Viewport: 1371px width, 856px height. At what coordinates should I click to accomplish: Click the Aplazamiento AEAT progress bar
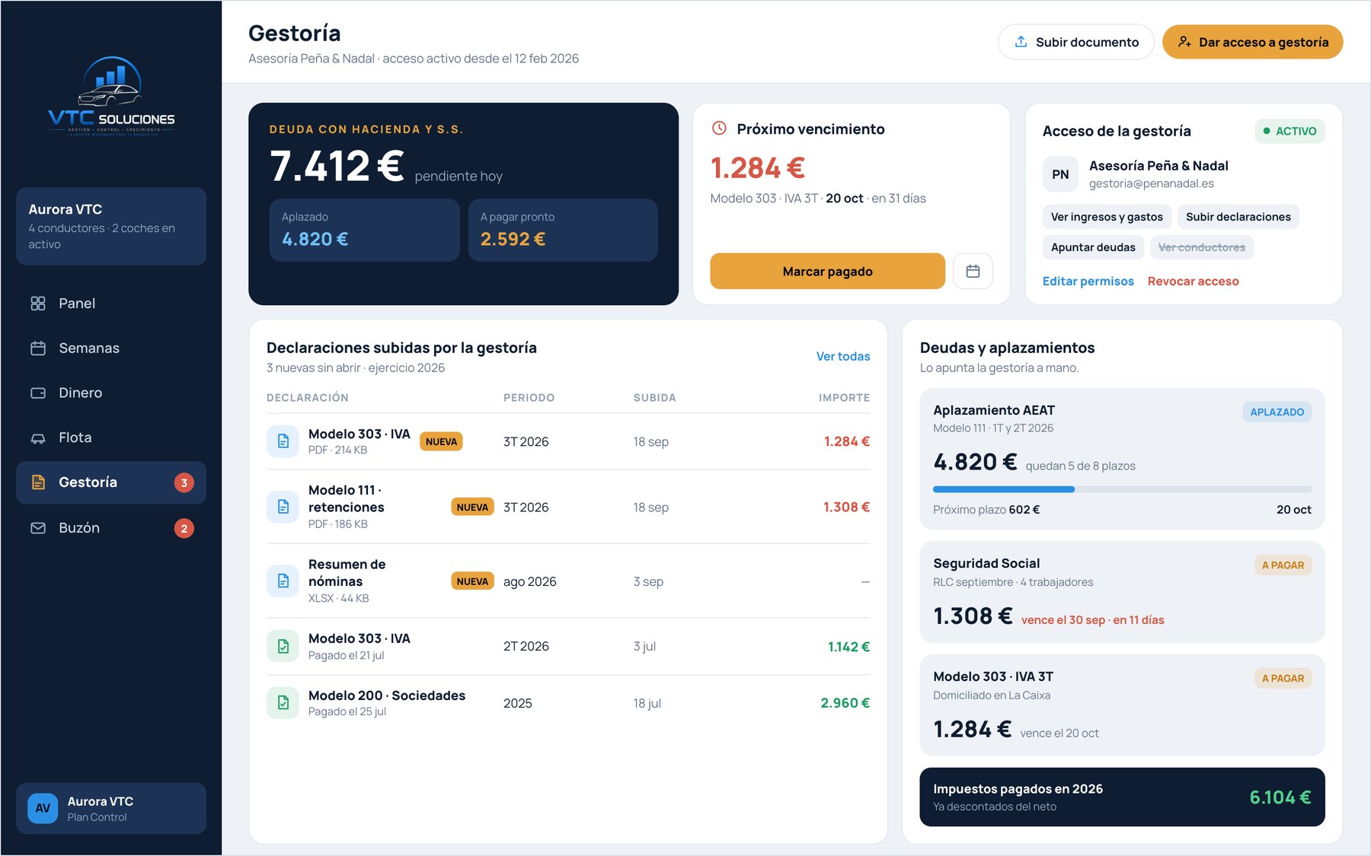click(x=1123, y=489)
